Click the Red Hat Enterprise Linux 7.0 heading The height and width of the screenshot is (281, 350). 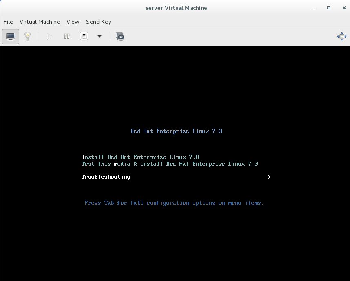(x=176, y=131)
